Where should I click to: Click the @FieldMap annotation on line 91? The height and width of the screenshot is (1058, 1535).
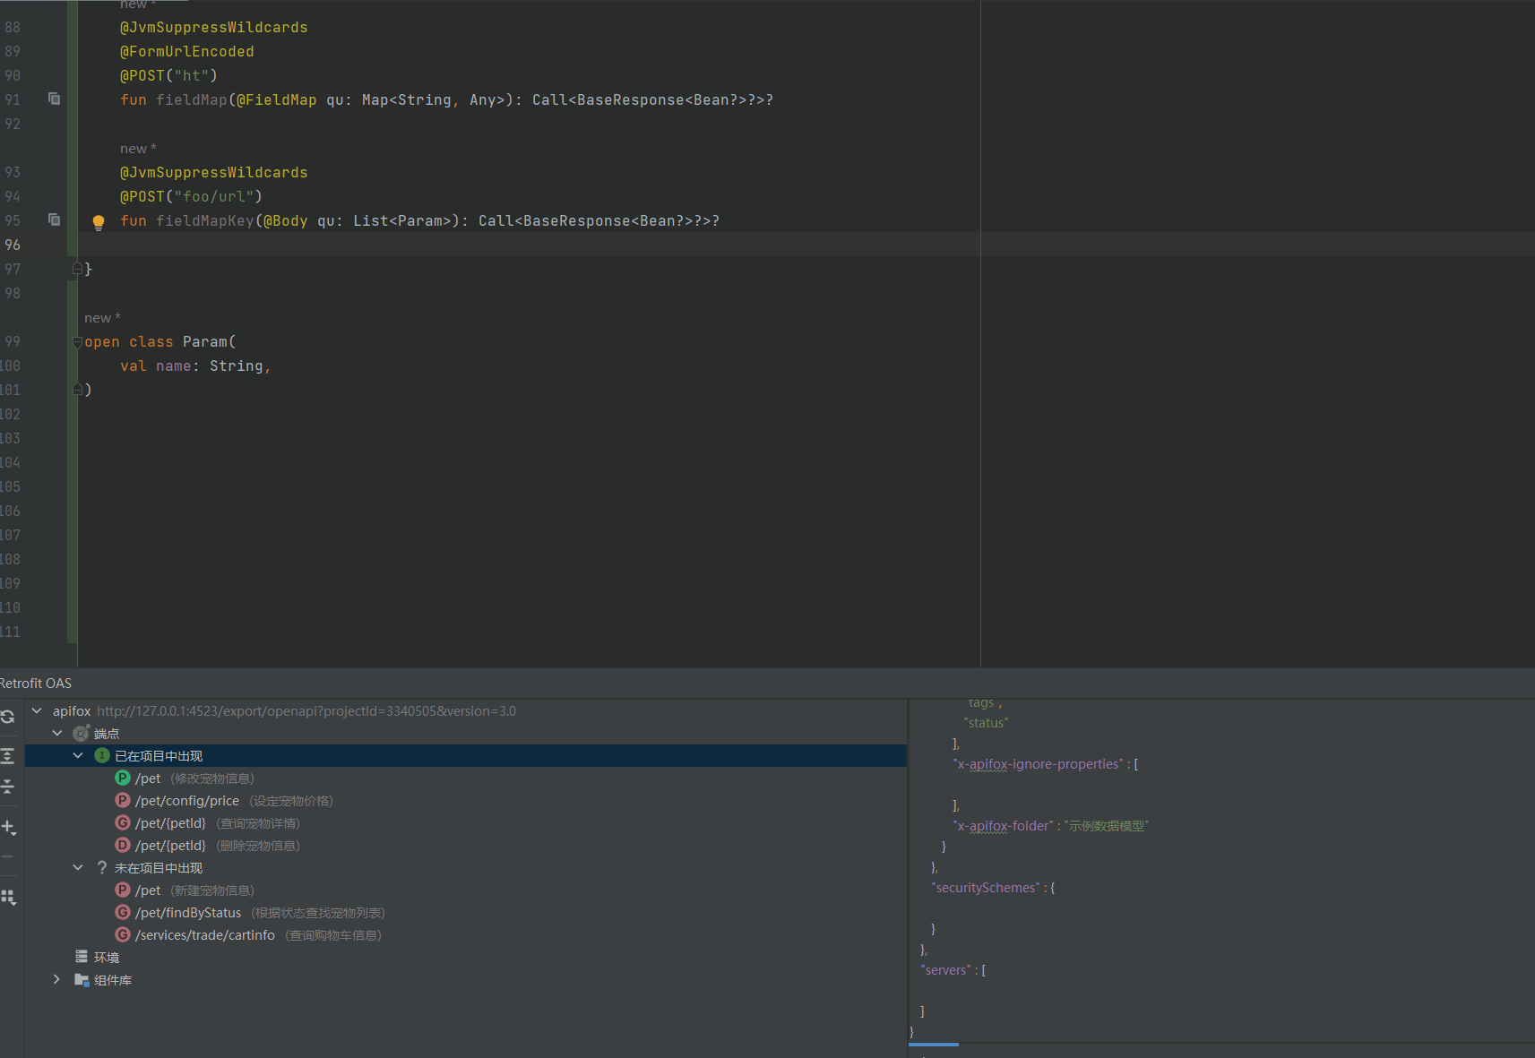click(x=277, y=99)
